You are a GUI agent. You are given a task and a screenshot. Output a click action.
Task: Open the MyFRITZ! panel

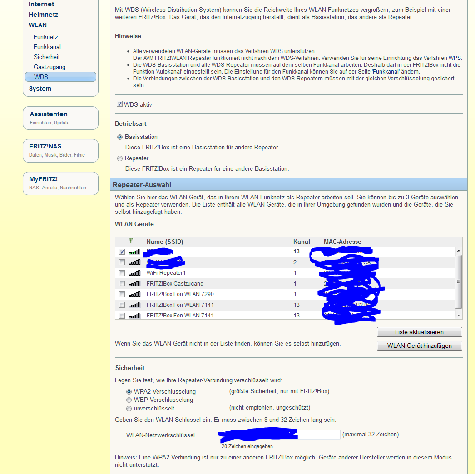pos(60,183)
